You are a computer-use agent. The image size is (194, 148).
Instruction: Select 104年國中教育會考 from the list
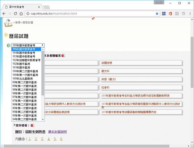pyautogui.click(x=24, y=53)
